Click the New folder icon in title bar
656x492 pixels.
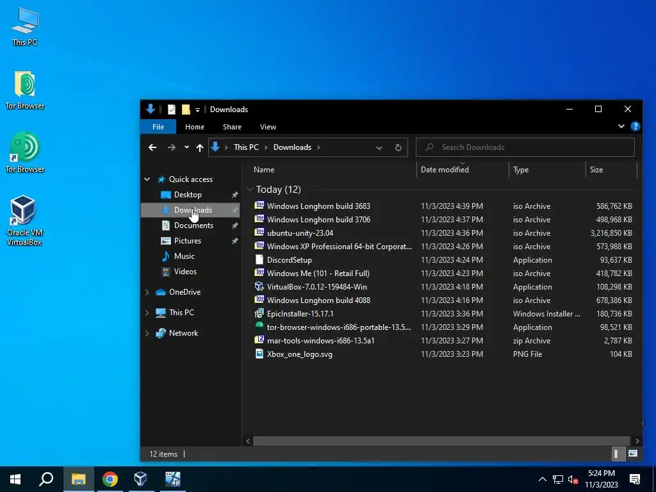[186, 110]
